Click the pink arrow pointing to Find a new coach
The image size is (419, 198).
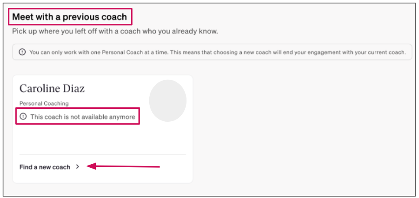point(123,167)
